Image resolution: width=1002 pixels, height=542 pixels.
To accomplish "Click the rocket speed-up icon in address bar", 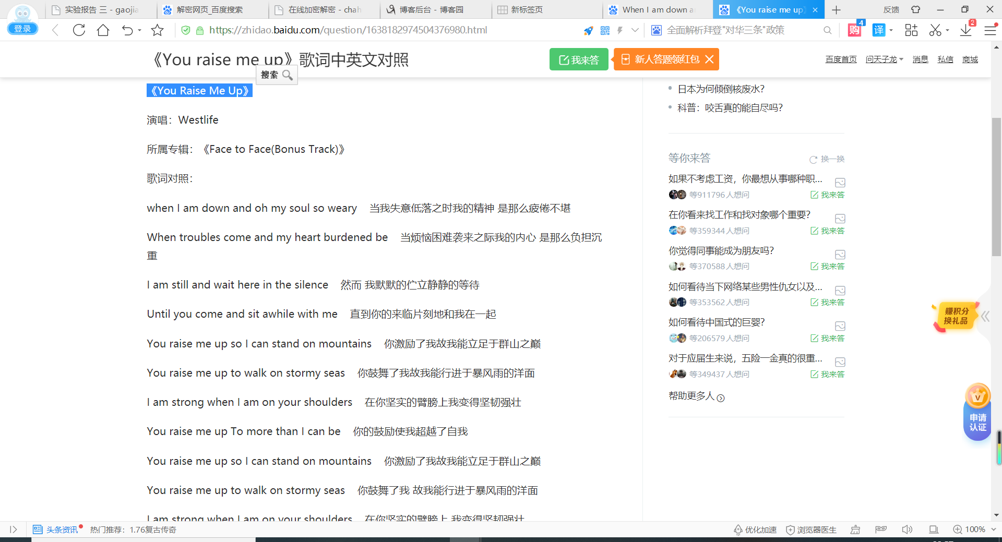I will point(588,30).
